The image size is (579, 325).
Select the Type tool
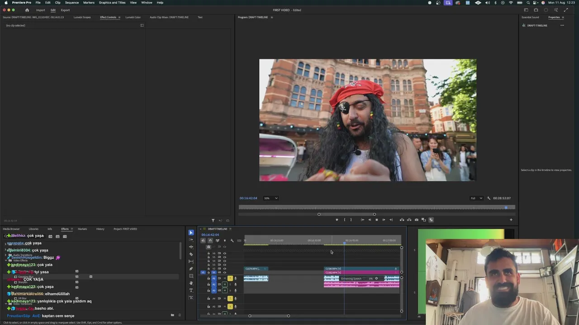point(191,290)
